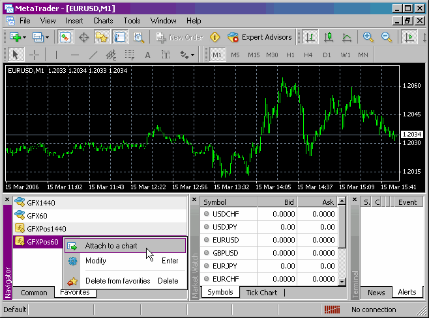
Task: Open the Strategy Tester toolbar icon
Action: coord(138,37)
